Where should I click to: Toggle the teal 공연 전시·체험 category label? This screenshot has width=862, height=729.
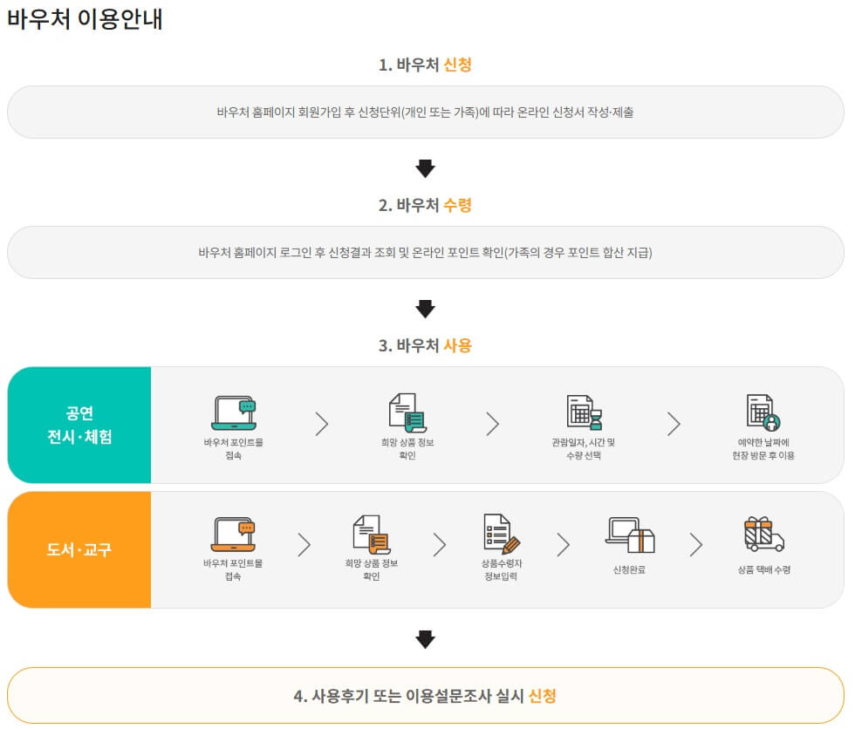click(78, 424)
